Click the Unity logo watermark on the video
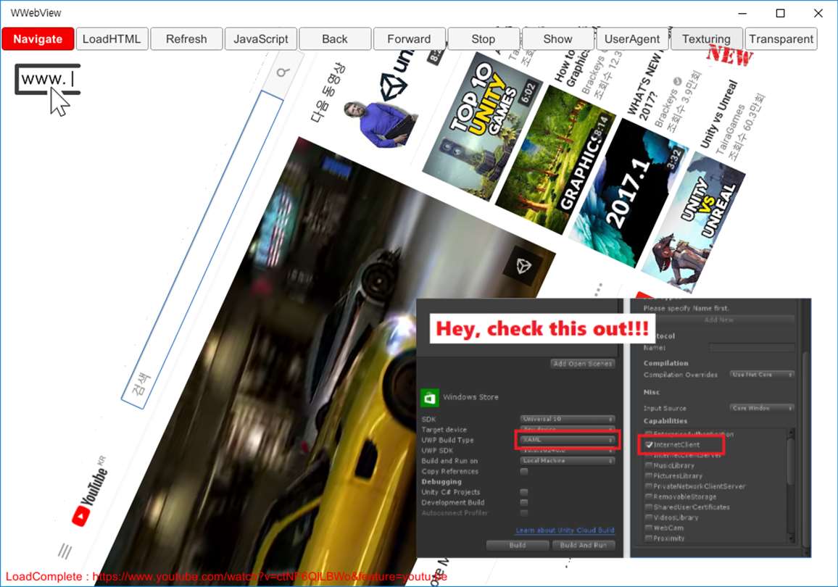Viewport: 838px width, 587px height. tap(523, 265)
